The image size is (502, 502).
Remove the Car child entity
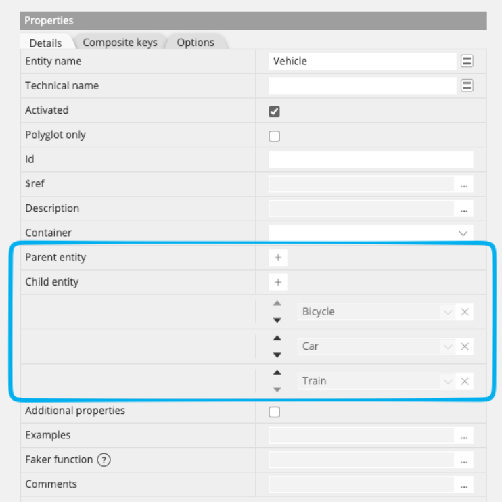click(465, 346)
